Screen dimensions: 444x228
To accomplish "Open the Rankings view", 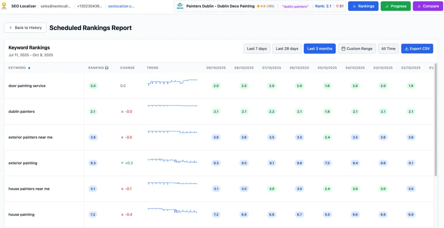I will (363, 6).
